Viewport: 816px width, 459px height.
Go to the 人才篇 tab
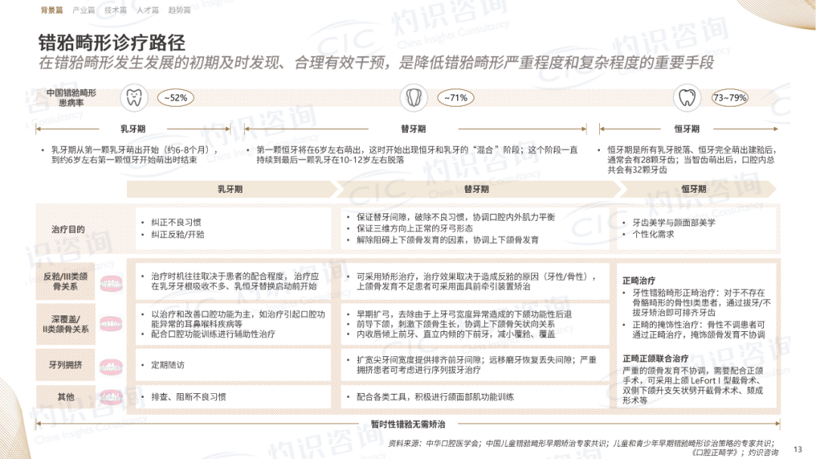point(147,10)
